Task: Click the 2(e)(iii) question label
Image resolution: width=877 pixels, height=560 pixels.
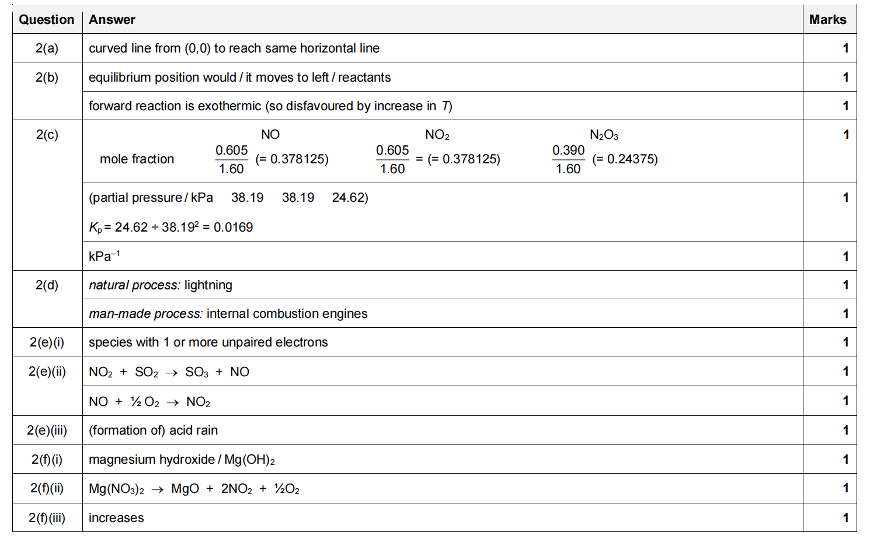Action: coord(47,430)
